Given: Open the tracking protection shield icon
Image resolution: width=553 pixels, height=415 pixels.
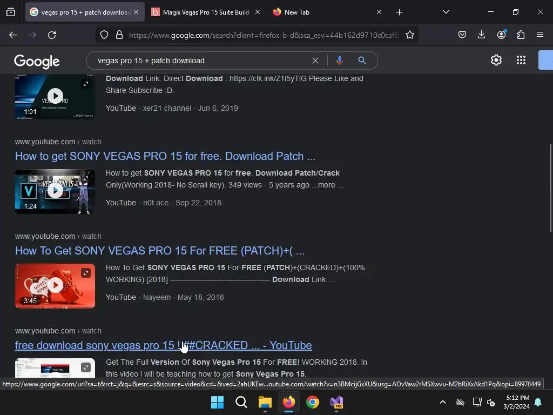Looking at the screenshot, I should tap(104, 35).
